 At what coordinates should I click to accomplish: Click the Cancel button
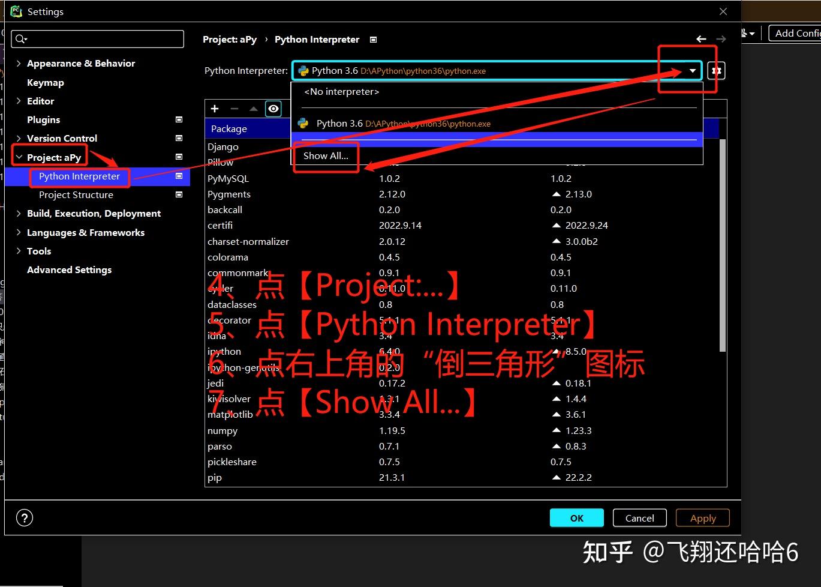pyautogui.click(x=639, y=517)
